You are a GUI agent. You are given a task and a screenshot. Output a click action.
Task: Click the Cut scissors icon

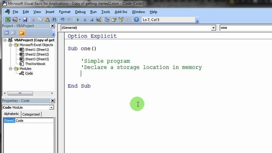[34, 20]
